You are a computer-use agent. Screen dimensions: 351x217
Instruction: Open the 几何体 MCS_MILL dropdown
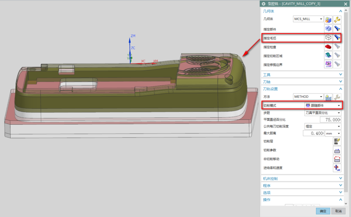click(x=308, y=19)
